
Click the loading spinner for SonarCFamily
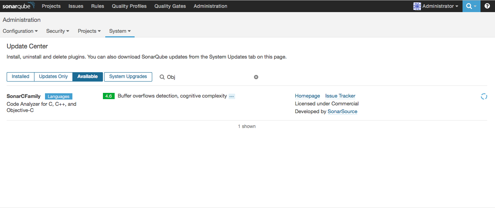point(484,96)
